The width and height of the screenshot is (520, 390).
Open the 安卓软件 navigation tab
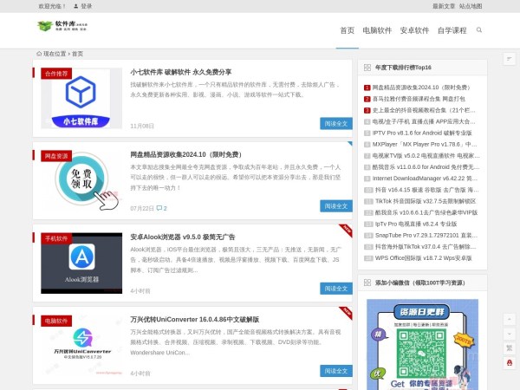[x=414, y=30]
